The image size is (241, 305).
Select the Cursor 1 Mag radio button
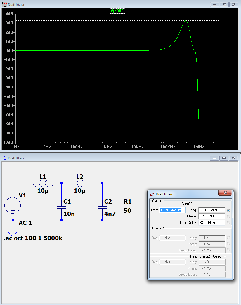coord(228,210)
